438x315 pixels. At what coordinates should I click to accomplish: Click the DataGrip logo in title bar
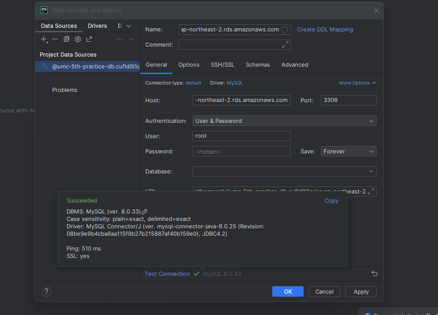(x=44, y=10)
